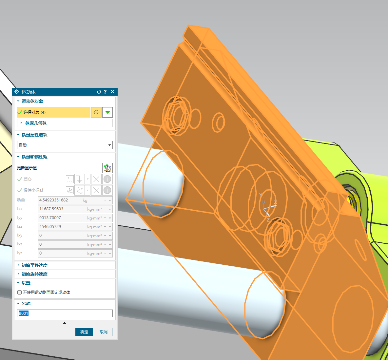Click the reset dialog arrow icon
The width and height of the screenshot is (388, 360).
point(99,92)
